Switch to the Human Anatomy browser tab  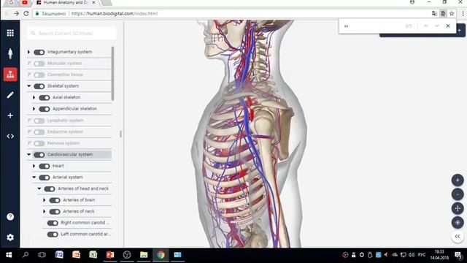pyautogui.click(x=66, y=3)
